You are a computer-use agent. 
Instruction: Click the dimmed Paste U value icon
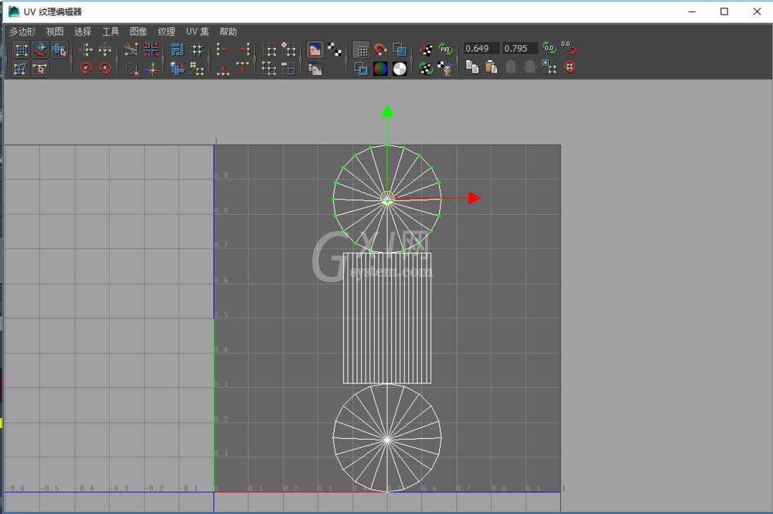(511, 67)
